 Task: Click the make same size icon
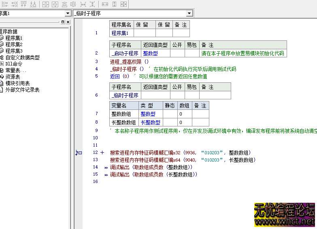click(x=124, y=4)
